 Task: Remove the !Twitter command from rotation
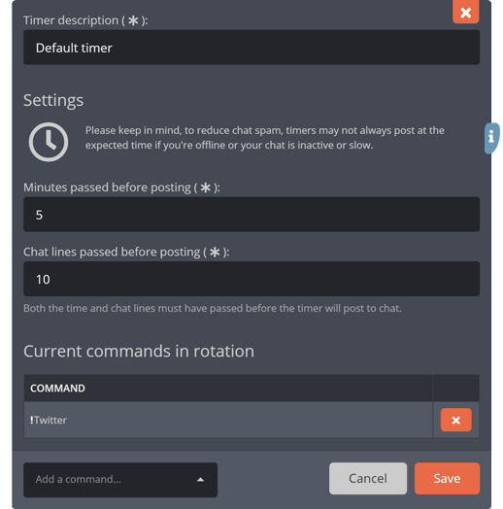tap(456, 420)
